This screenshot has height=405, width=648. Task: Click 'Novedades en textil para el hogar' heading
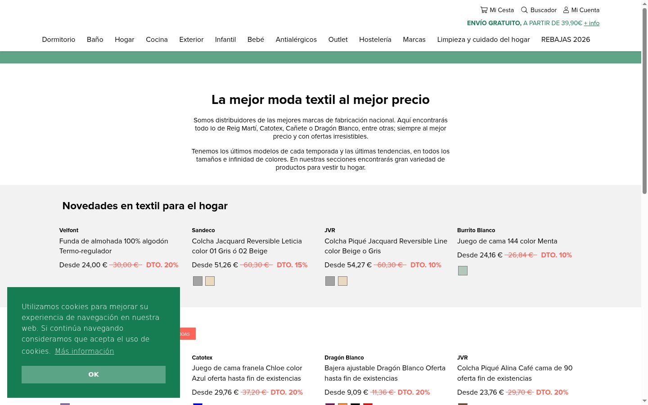145,206
